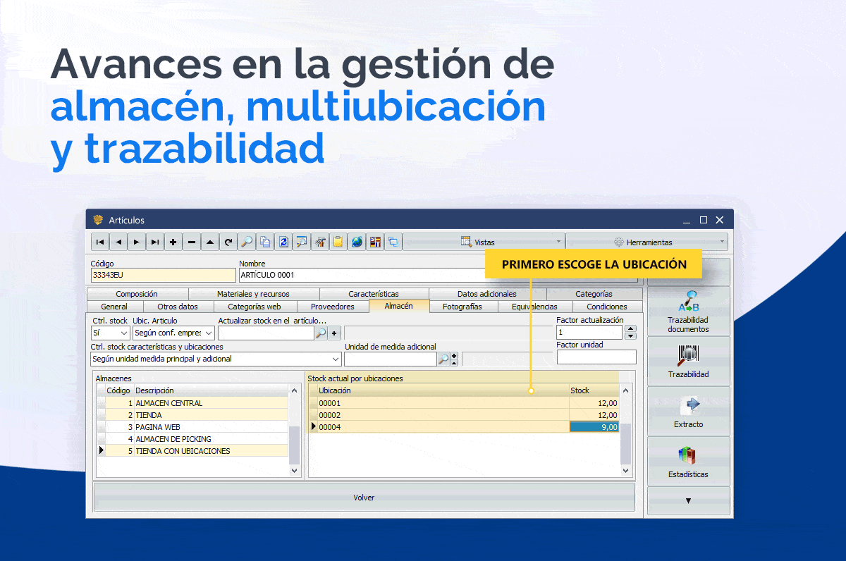
Task: Open search with magnifying glass toolbar icon
Action: (x=247, y=242)
